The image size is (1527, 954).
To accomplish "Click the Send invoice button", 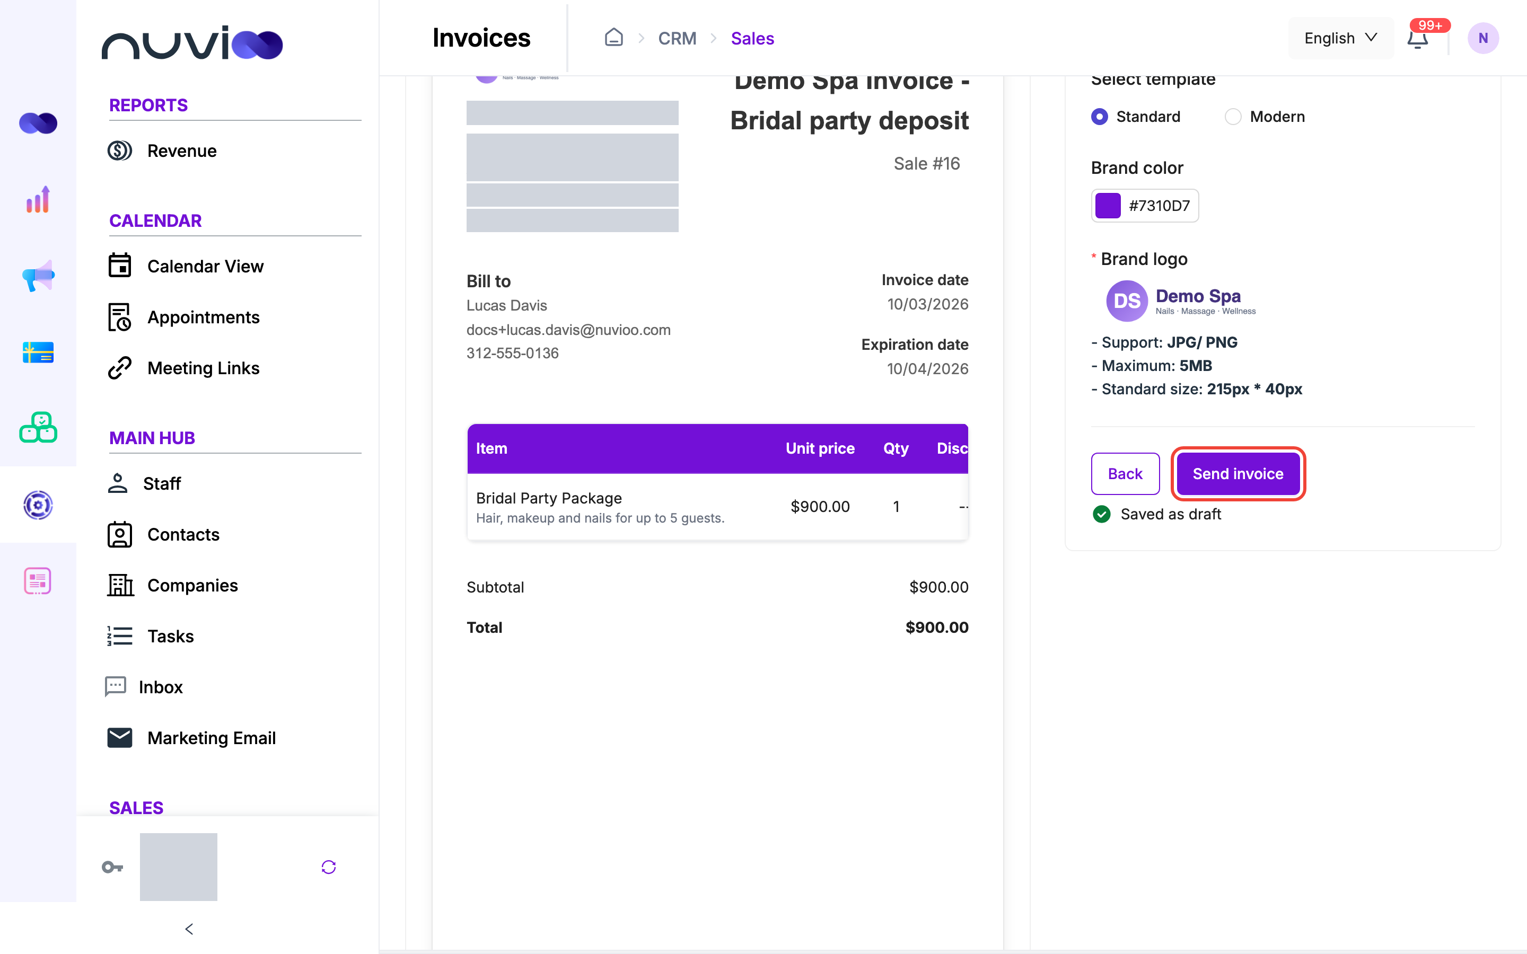I will (x=1238, y=474).
